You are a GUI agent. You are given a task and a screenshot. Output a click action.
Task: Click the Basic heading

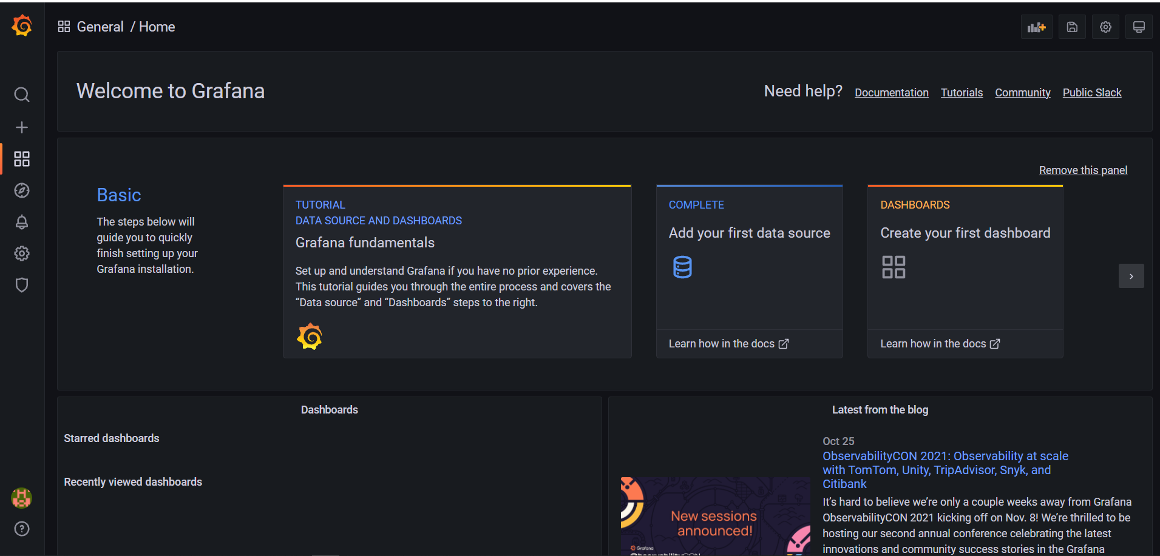(x=119, y=195)
